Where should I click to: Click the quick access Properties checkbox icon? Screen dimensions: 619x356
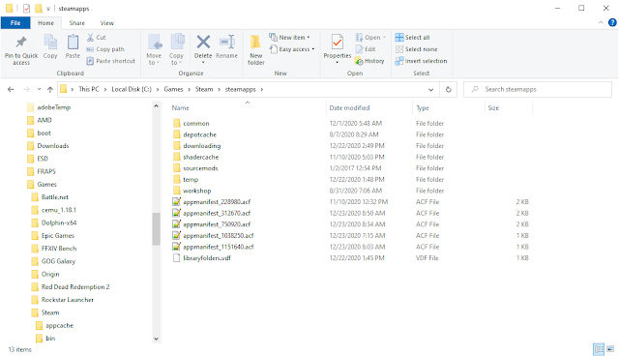26,9
